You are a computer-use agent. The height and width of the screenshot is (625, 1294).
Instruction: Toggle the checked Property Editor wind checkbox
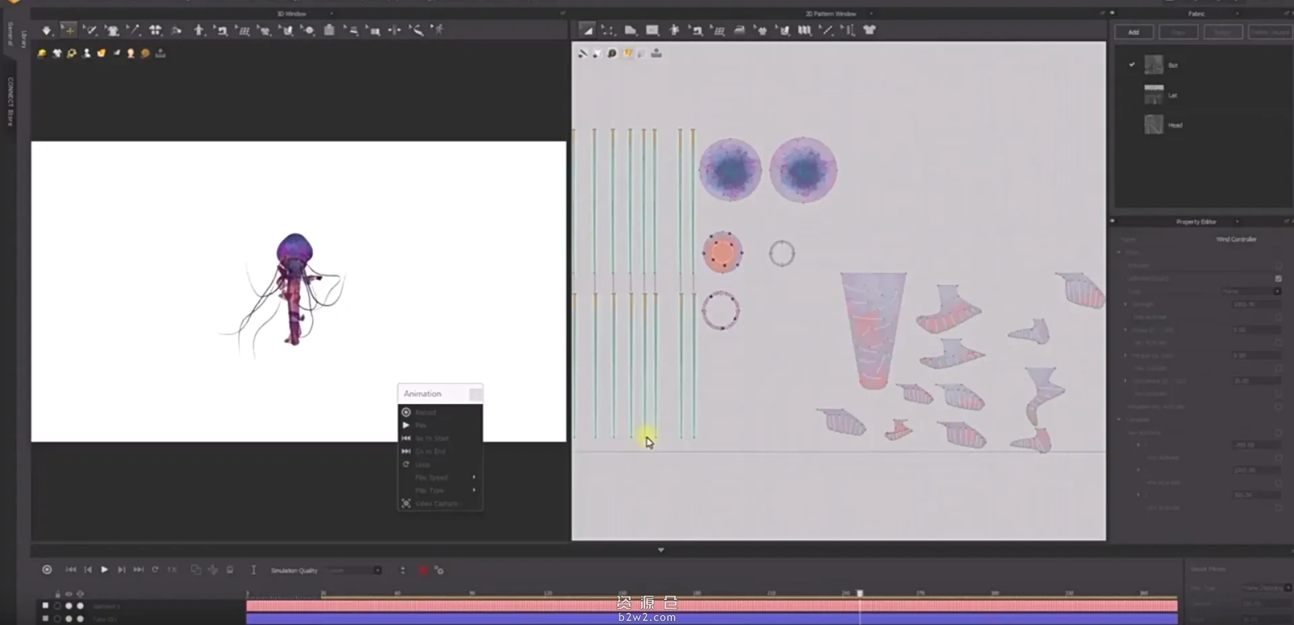1278,278
